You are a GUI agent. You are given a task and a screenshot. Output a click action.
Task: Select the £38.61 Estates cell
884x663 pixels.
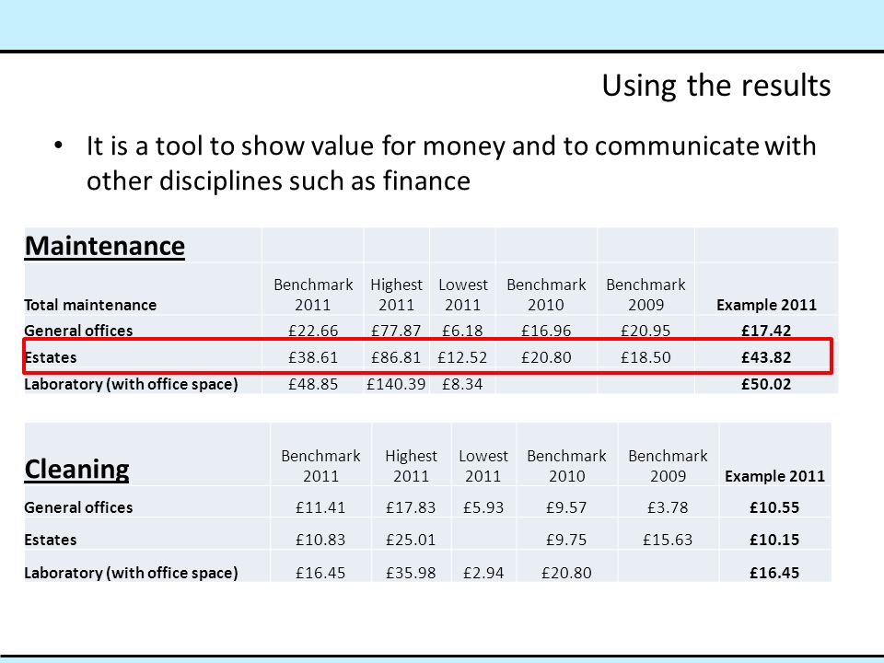pyautogui.click(x=313, y=357)
